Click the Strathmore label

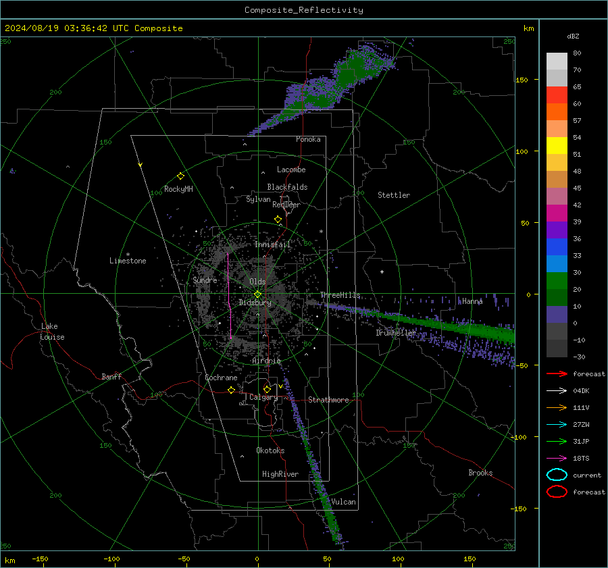click(328, 400)
